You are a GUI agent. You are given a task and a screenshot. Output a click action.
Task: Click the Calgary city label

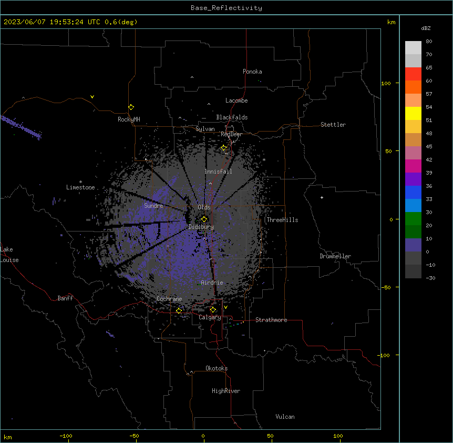point(210,317)
